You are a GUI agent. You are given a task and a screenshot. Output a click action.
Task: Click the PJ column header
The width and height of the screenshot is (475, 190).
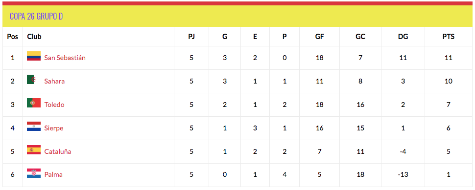pyautogui.click(x=191, y=37)
